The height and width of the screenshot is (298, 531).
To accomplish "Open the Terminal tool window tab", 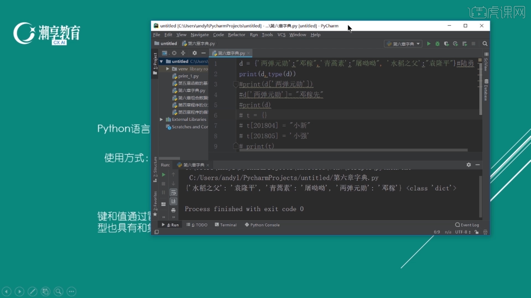I will tap(226, 225).
